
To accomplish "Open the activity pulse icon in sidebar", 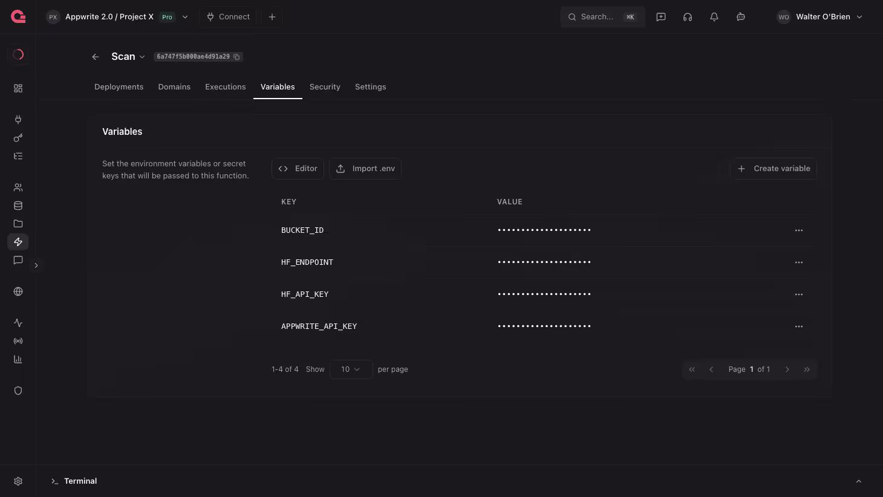I will tap(18, 323).
